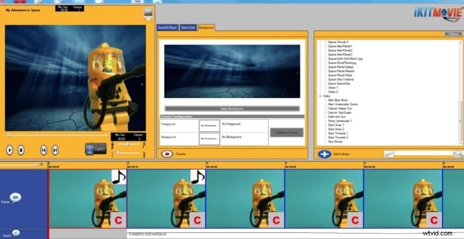
Task: Select Cartoon SeaScape video
Action: point(339,112)
